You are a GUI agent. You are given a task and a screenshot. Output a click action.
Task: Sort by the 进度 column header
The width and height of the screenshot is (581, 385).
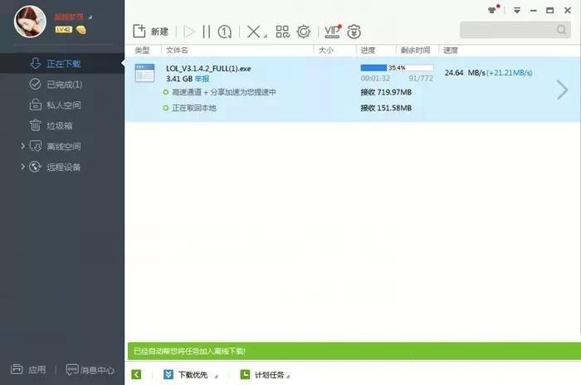click(368, 50)
